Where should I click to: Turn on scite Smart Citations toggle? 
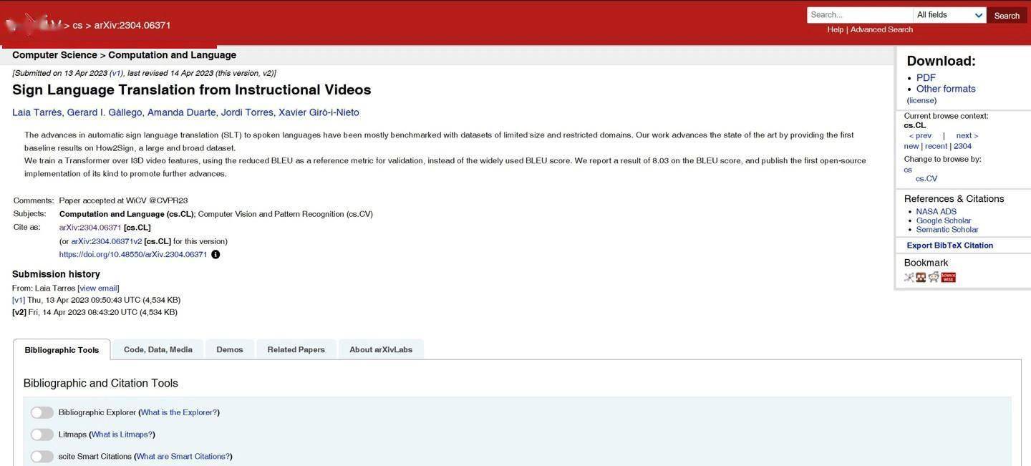42,457
